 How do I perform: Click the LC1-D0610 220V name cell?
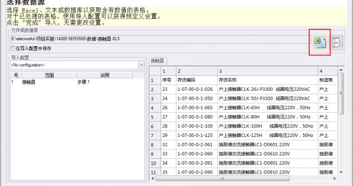267,154
